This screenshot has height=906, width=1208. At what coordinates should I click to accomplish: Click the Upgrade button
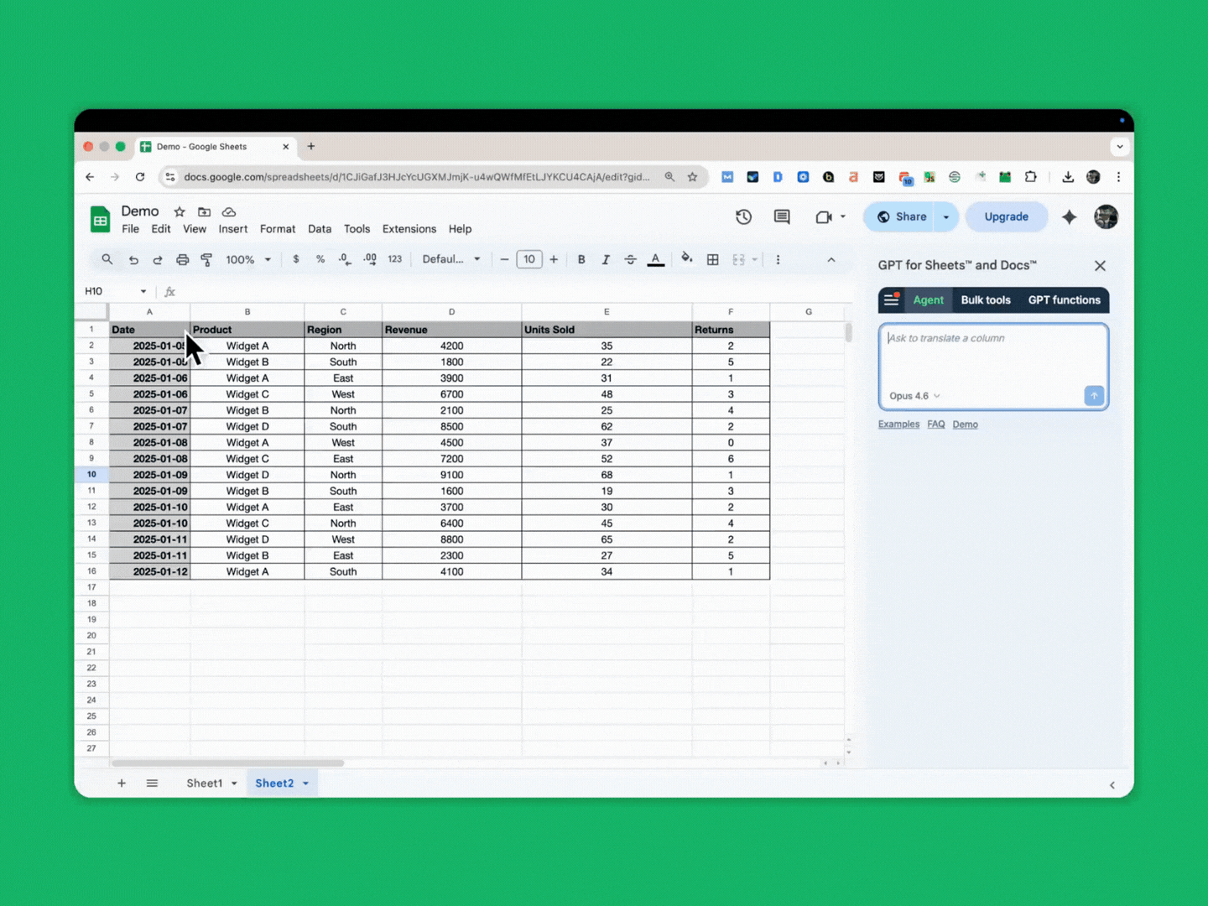tap(1006, 216)
